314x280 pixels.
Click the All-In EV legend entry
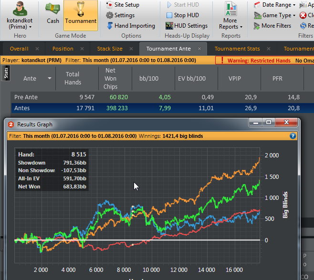tap(29, 178)
